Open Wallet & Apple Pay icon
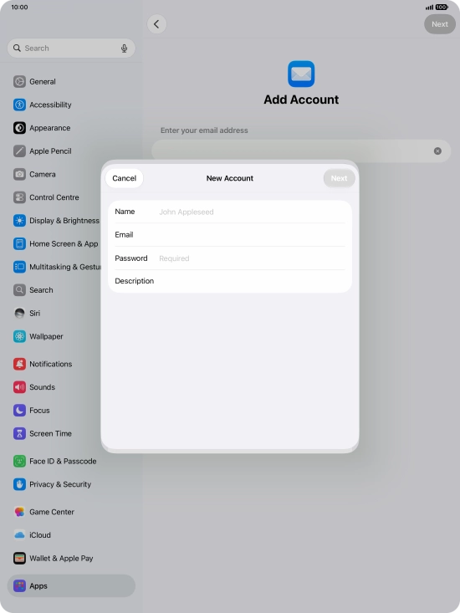 click(x=19, y=559)
